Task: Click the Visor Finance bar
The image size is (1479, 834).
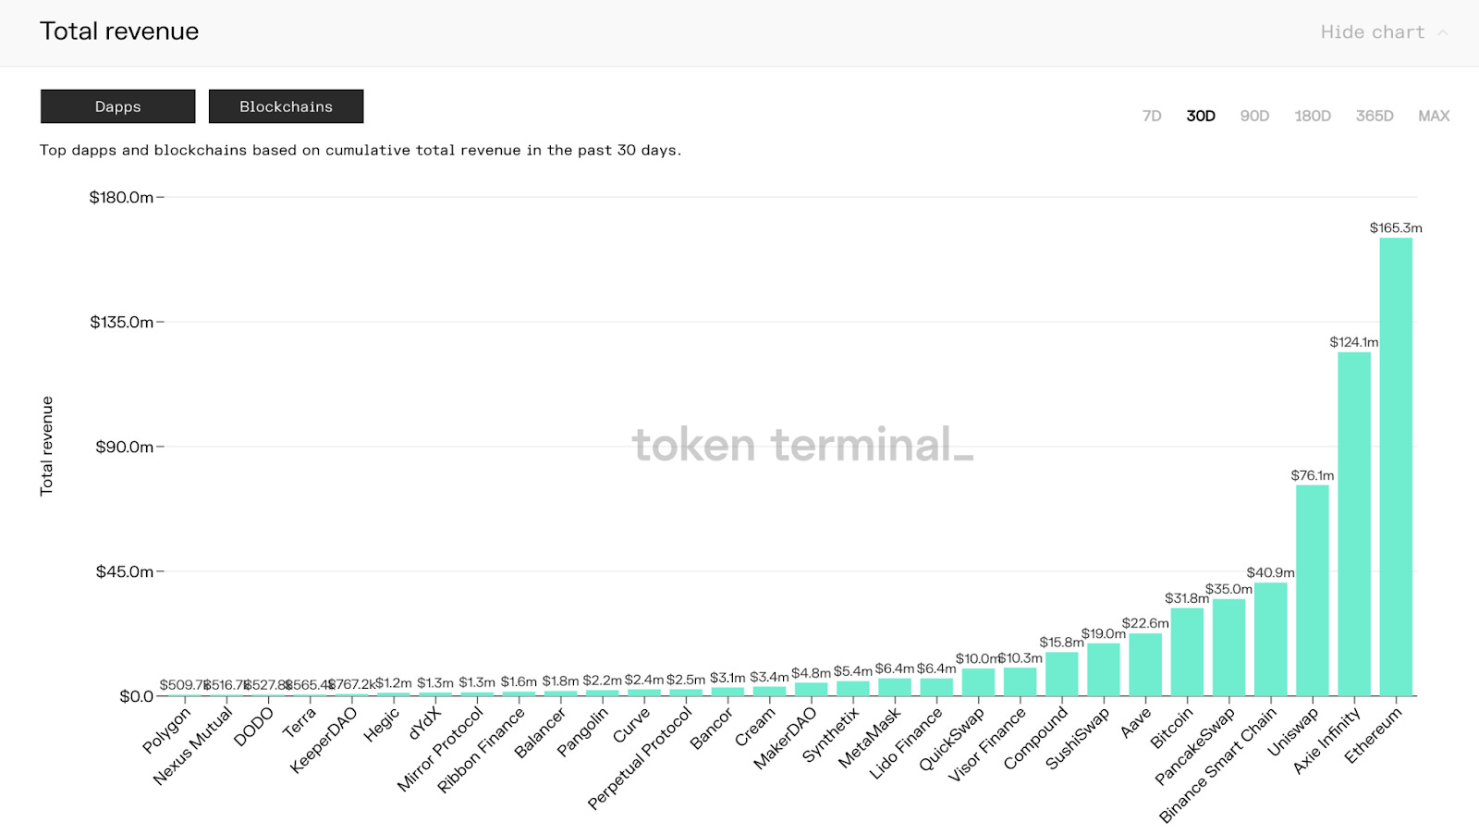Action: click(1021, 681)
